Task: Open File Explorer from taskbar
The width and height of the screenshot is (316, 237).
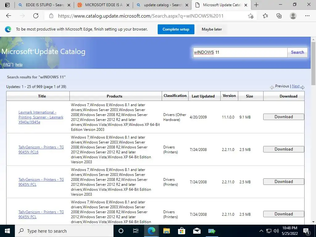Action: pyautogui.click(x=166, y=231)
